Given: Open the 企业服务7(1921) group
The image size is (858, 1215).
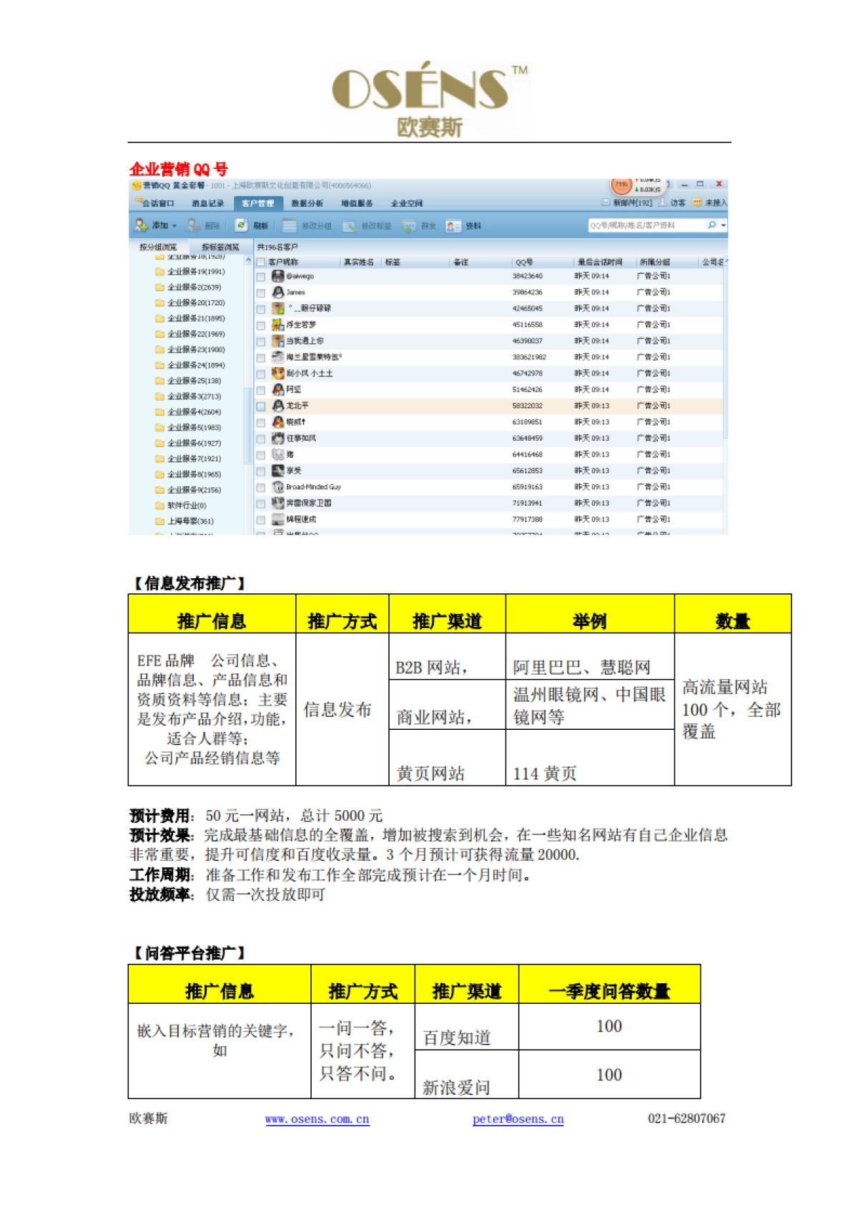Looking at the screenshot, I should pyautogui.click(x=194, y=459).
